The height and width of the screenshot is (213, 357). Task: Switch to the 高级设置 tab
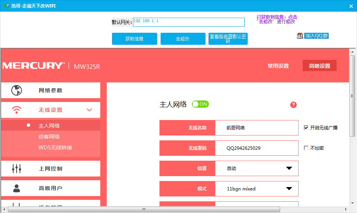point(319,66)
